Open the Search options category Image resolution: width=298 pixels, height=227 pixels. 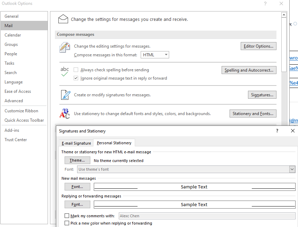(x=24, y=73)
